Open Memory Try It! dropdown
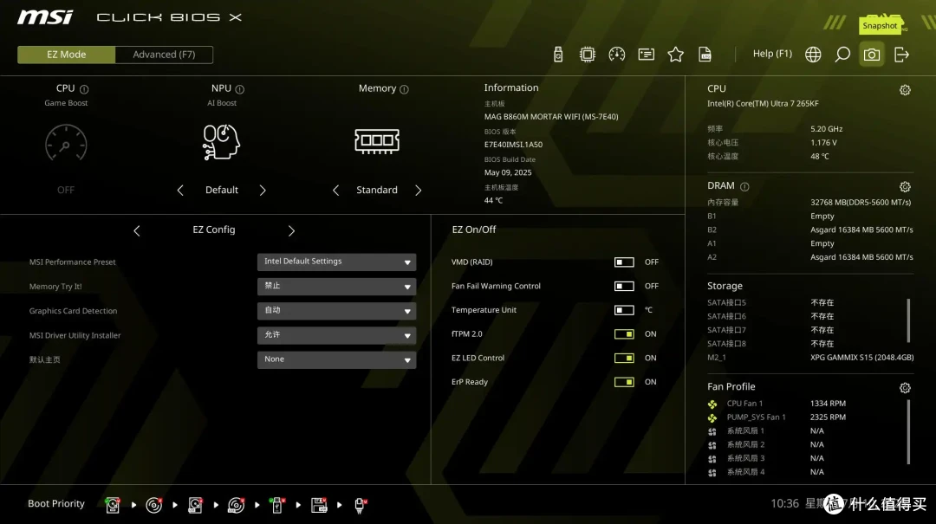The image size is (936, 524). tap(336, 286)
